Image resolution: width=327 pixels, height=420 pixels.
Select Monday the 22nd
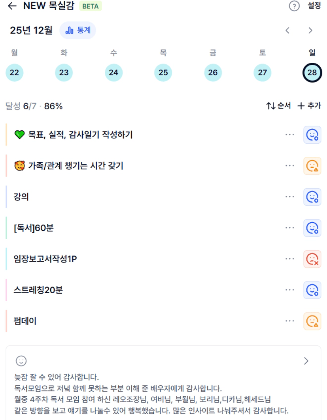click(x=14, y=73)
